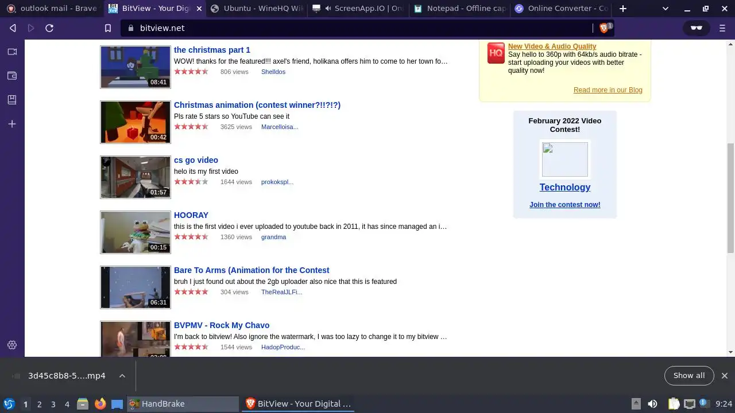Open the clipboard tray icon
The width and height of the screenshot is (735, 413).
click(674, 404)
